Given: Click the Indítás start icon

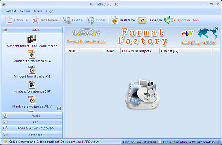Looking at the screenshot, I should click(90, 20).
